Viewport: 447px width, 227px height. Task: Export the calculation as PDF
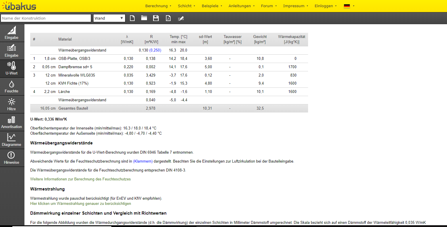[x=168, y=18]
